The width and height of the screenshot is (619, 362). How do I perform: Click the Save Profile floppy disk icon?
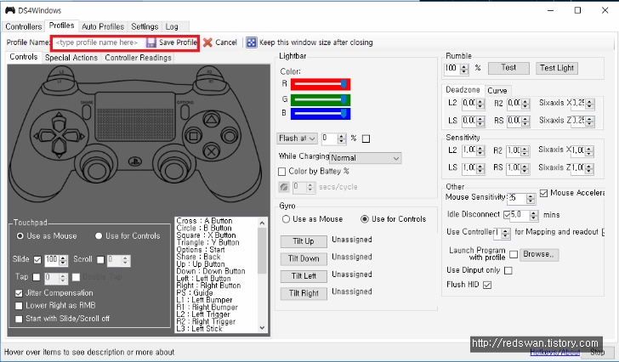[x=150, y=42]
